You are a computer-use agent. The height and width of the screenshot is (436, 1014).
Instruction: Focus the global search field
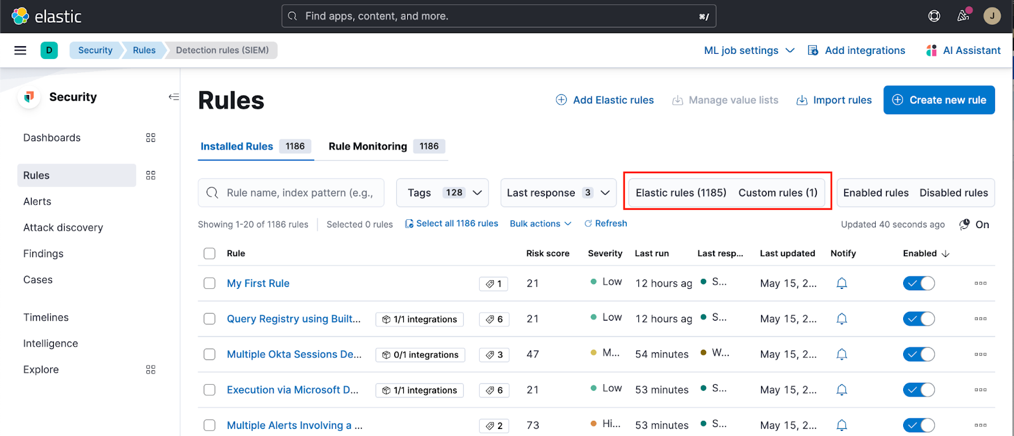(x=499, y=16)
